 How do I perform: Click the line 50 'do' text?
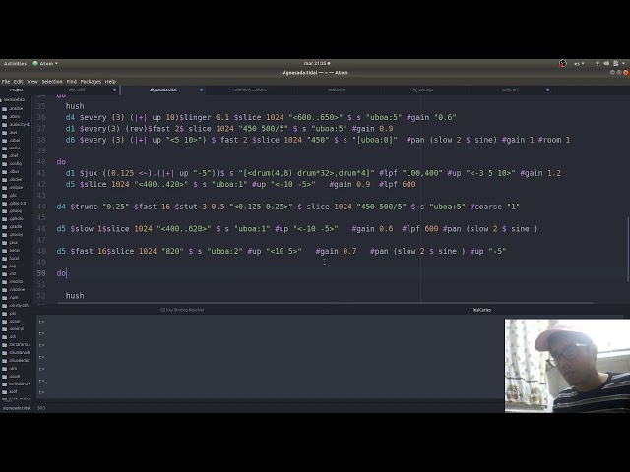61,273
